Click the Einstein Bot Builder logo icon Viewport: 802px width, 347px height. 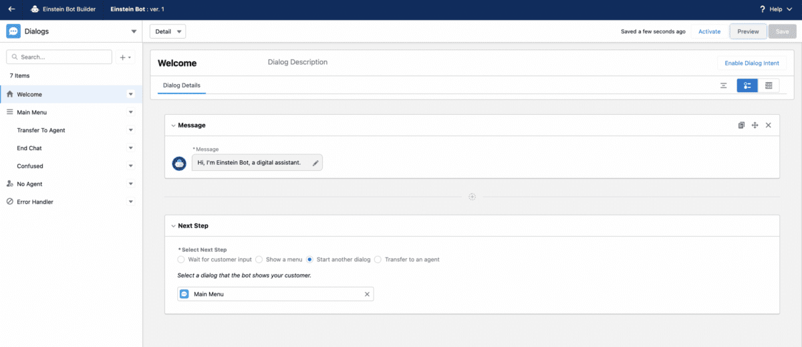tap(35, 9)
